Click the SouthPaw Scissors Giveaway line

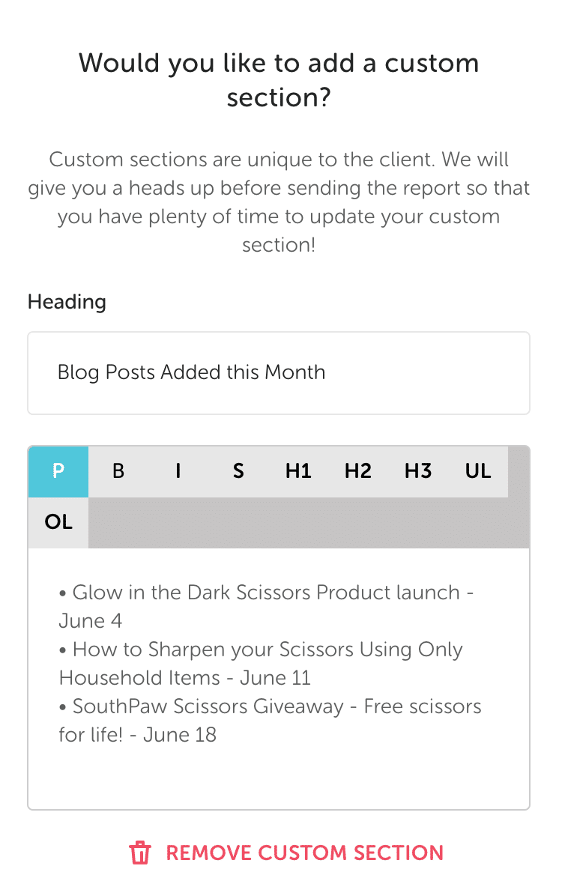click(x=277, y=706)
